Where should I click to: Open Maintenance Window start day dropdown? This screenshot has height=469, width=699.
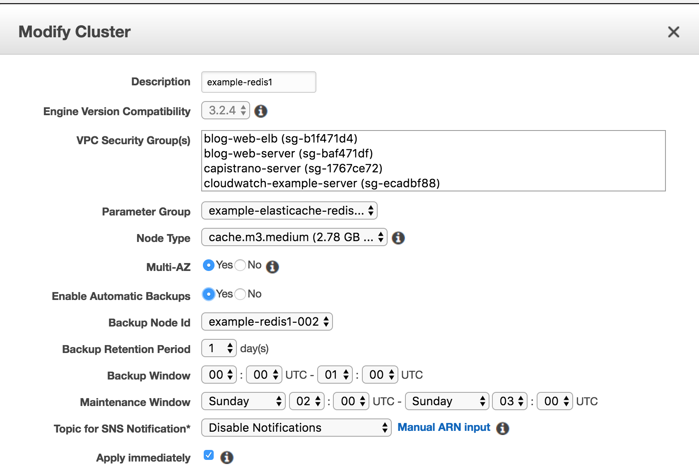pyautogui.click(x=243, y=401)
